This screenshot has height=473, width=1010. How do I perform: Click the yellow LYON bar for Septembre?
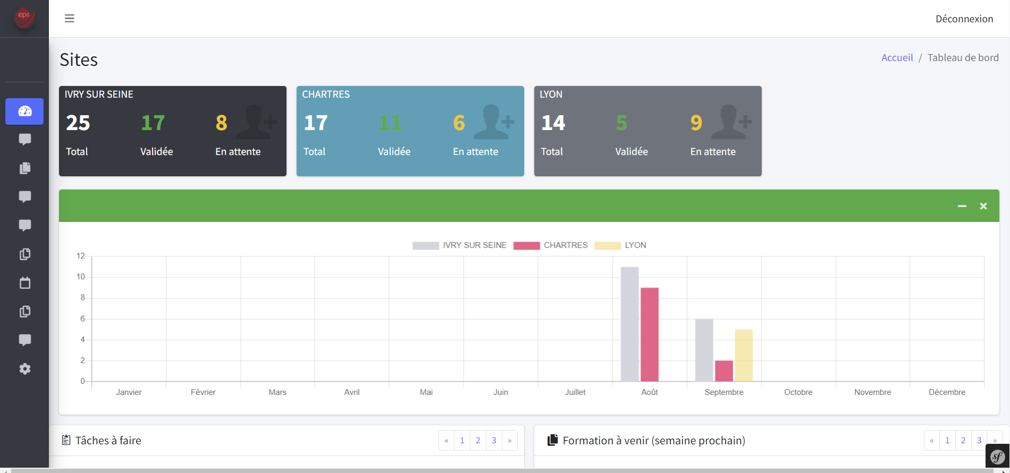[x=744, y=355]
